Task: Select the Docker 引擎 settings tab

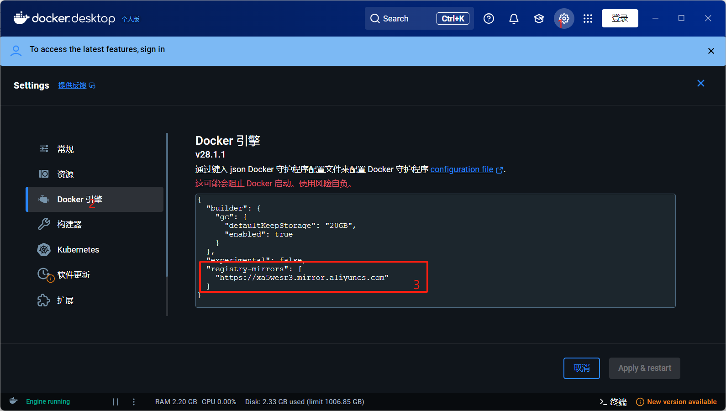Action: 95,199
